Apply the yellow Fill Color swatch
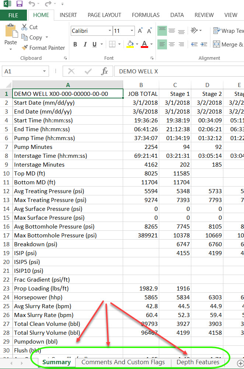Image resolution: width=244 pixels, height=369 pixels. click(130, 44)
